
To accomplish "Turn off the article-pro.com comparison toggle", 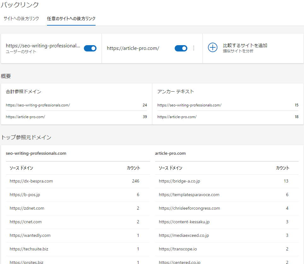I will [x=181, y=48].
